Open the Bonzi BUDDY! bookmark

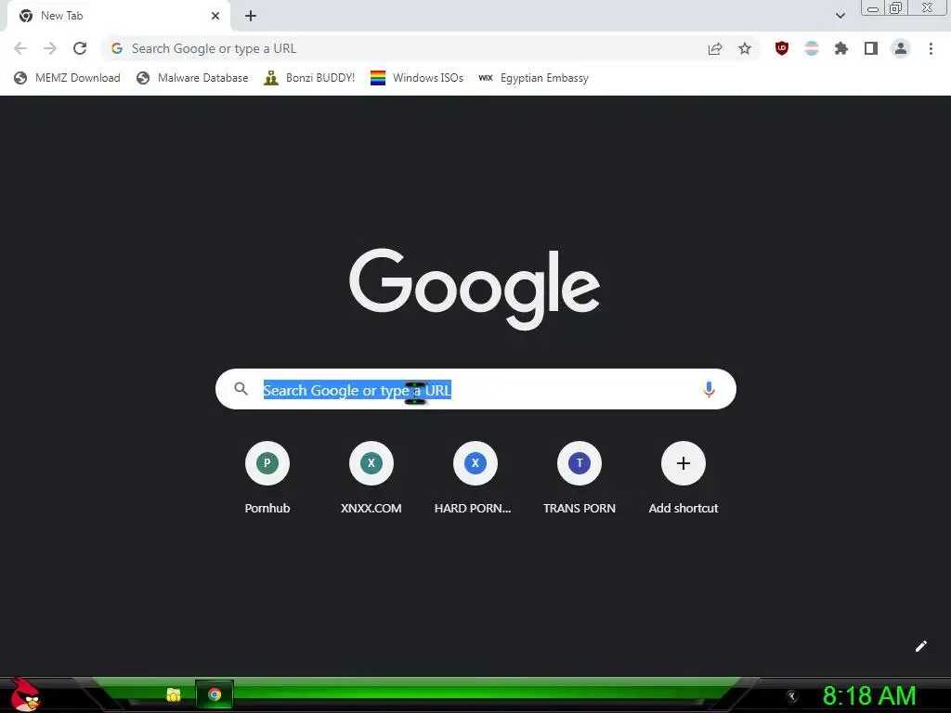pyautogui.click(x=309, y=78)
